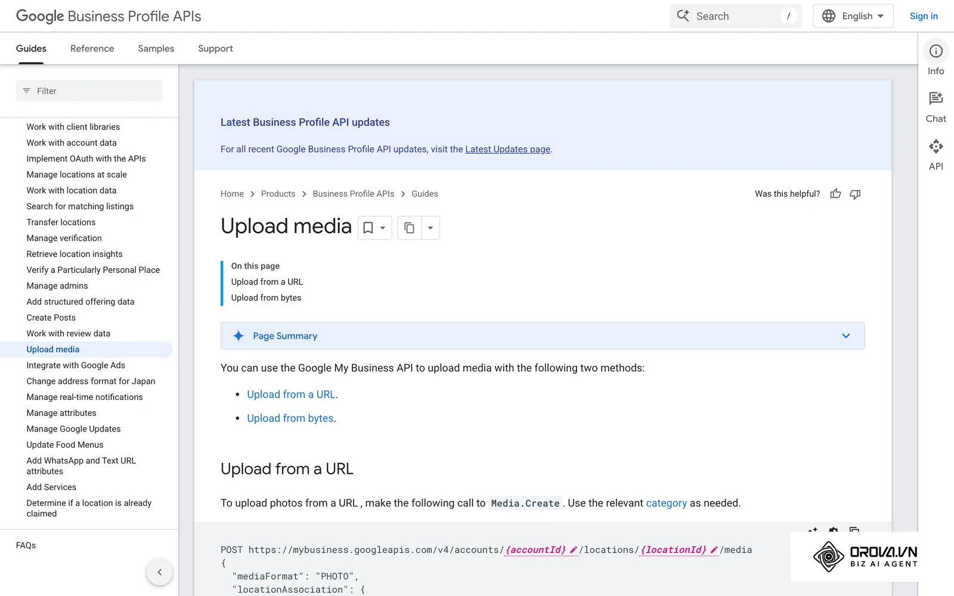Viewport: 954px width, 596px height.
Task: Switch to the Support tab
Action: (215, 49)
